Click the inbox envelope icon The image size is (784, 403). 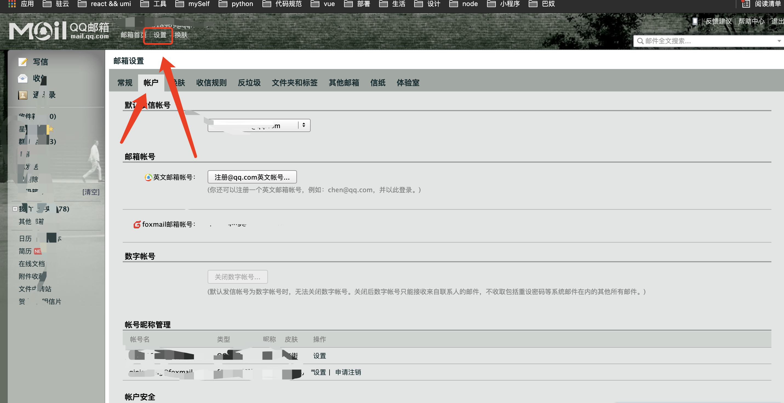(x=23, y=79)
